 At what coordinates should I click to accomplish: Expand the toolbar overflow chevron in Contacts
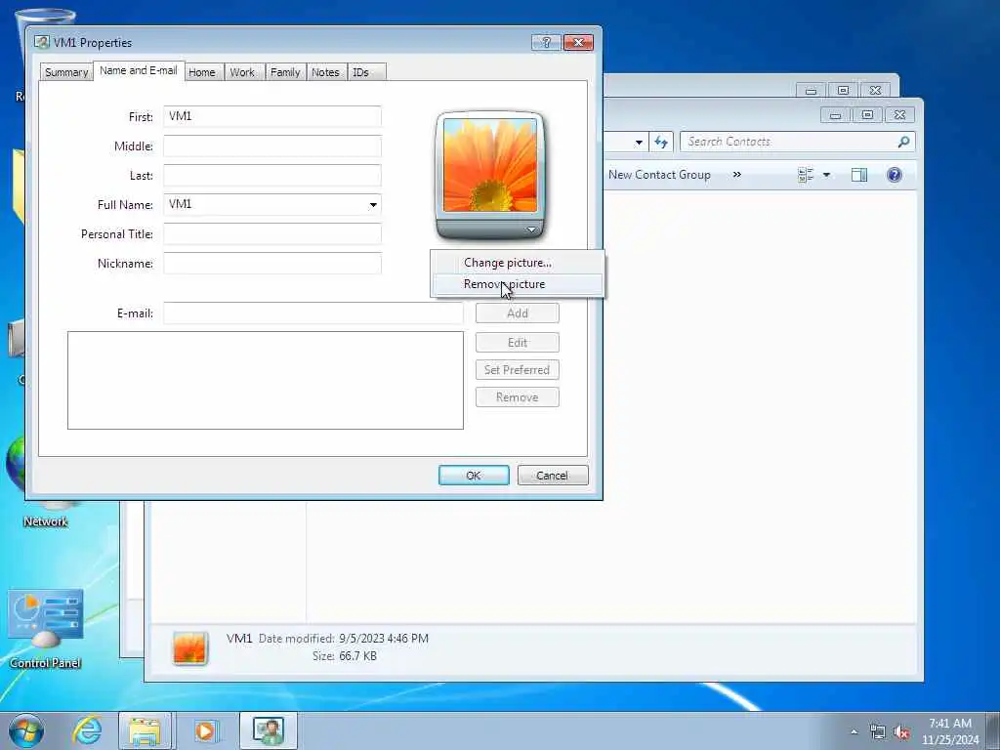point(737,175)
